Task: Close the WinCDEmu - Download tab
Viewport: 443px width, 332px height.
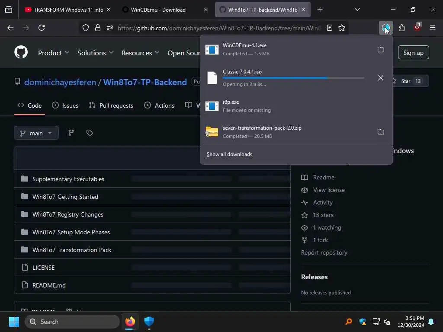Action: 206,10
